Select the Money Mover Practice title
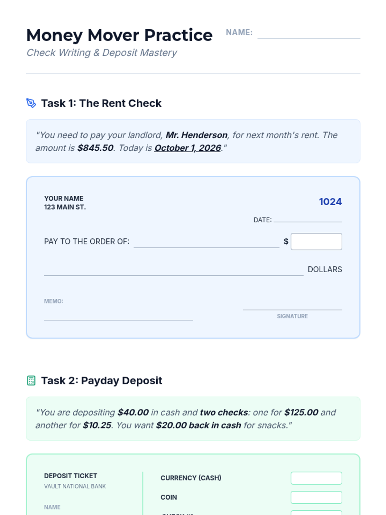The image size is (386, 515). pyautogui.click(x=119, y=35)
